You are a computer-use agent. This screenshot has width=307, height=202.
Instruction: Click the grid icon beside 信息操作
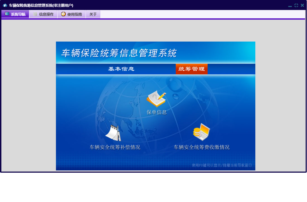[x=35, y=14]
